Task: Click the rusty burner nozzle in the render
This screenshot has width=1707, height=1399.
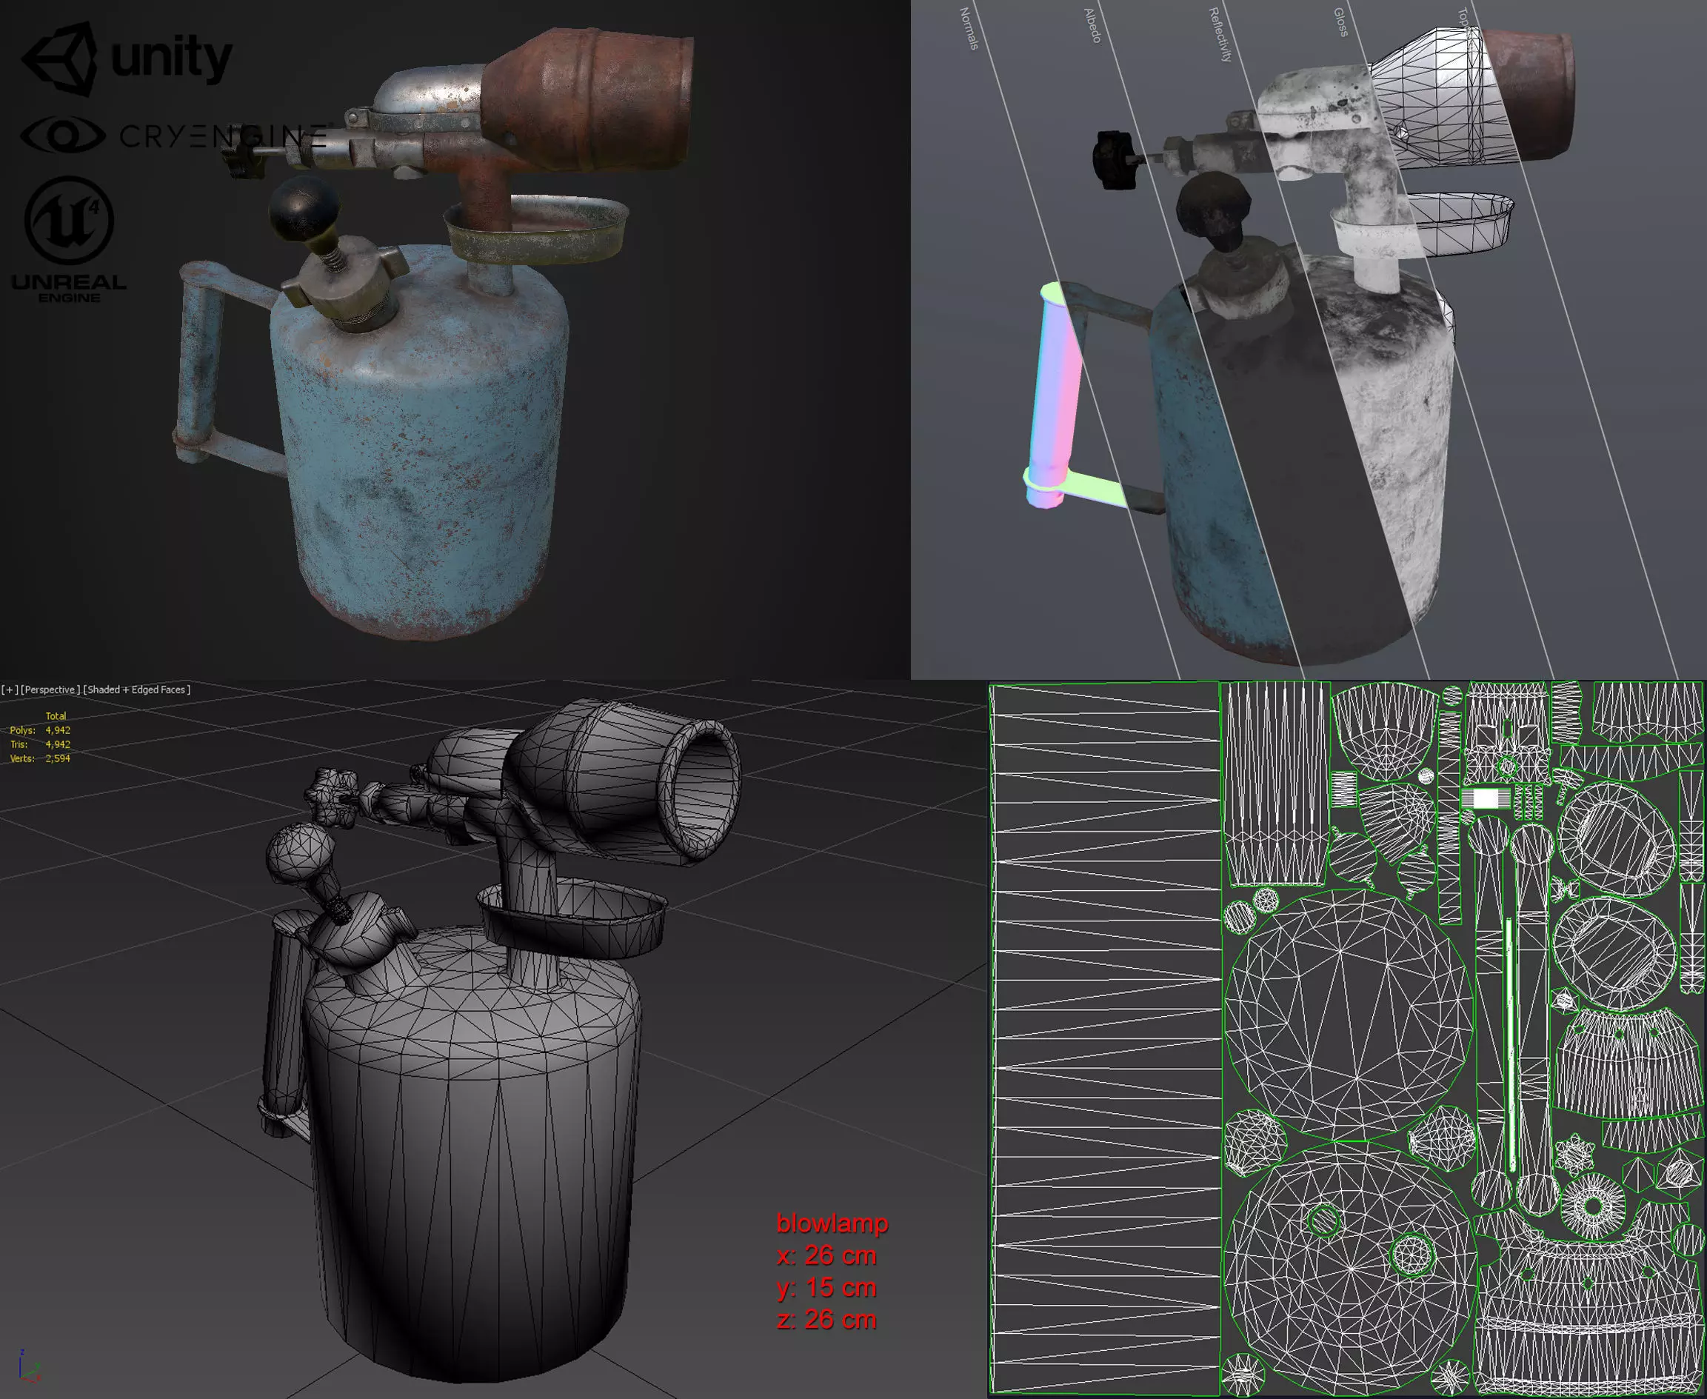Action: (x=592, y=99)
